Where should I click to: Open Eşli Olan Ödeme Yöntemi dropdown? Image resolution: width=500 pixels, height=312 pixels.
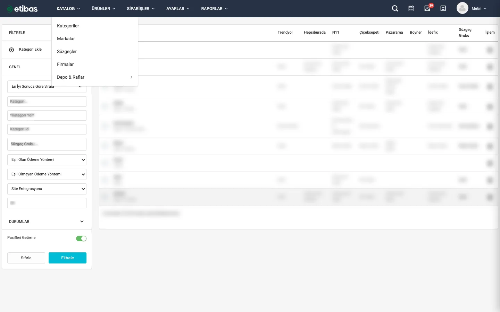[x=47, y=160]
